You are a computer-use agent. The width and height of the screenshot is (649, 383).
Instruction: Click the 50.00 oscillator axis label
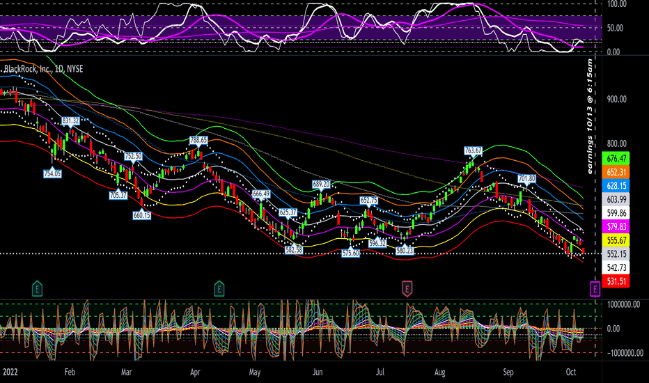(615, 28)
